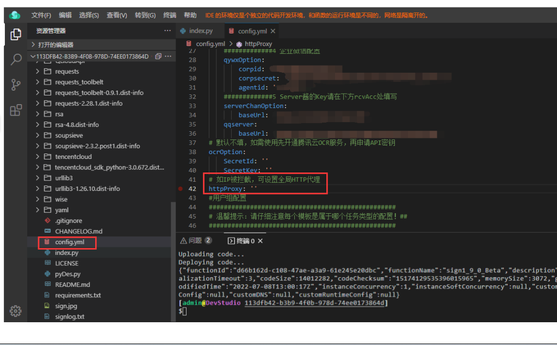This screenshot has width=557, height=345.
Task: Open the Source Control view icon
Action: 16,85
